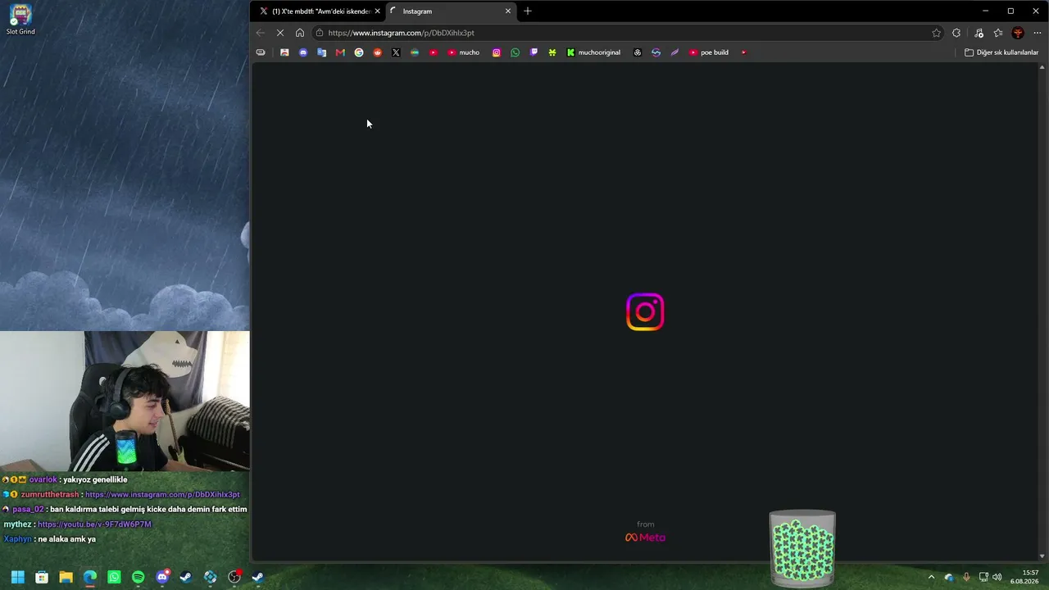This screenshot has width=1049, height=590.
Task: Open the X bookmark in the bookmarks bar
Action: point(397,52)
